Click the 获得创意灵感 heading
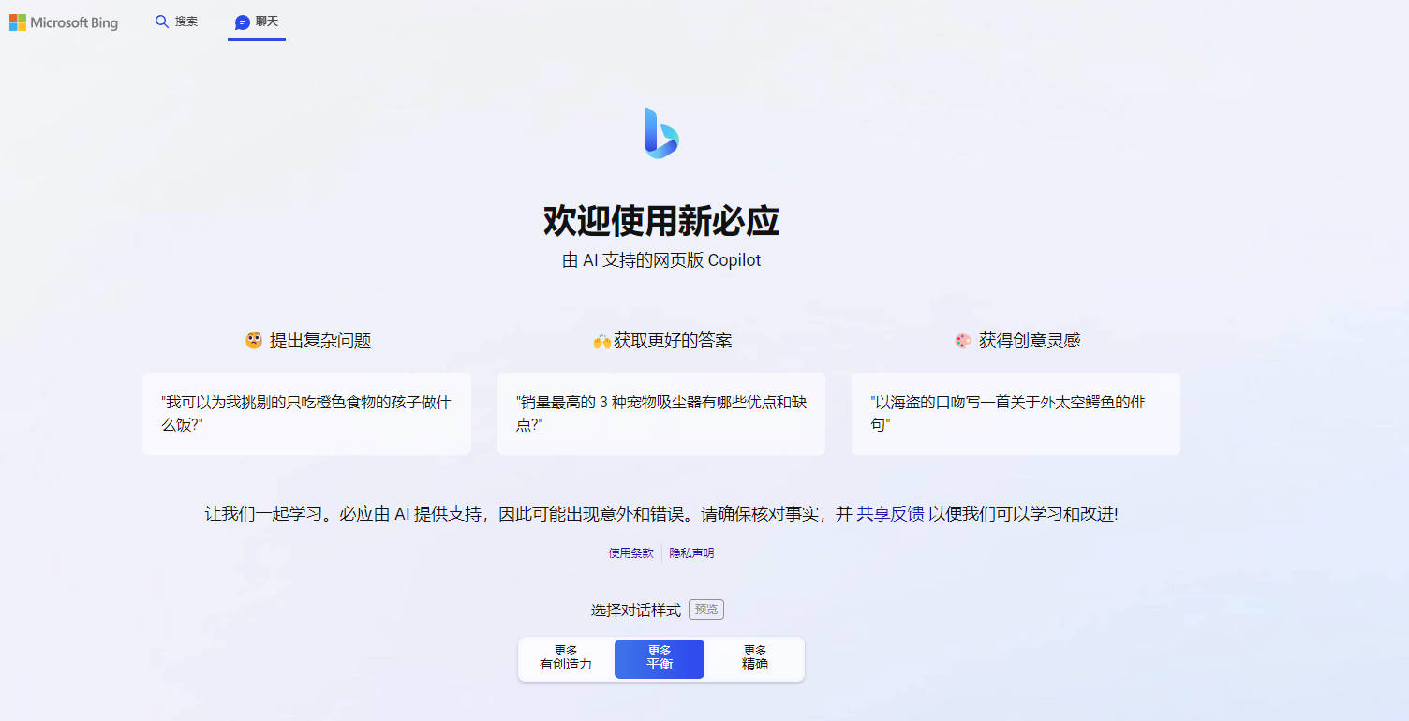 pyautogui.click(x=1030, y=341)
